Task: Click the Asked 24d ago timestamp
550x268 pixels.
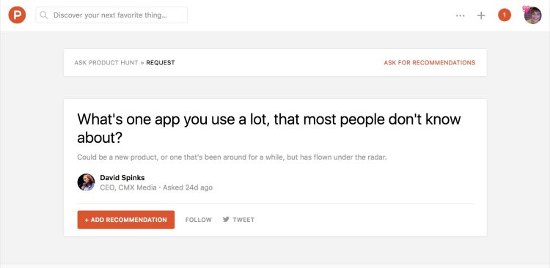Action: pos(188,187)
